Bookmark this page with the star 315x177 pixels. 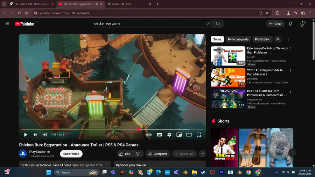click(267, 13)
